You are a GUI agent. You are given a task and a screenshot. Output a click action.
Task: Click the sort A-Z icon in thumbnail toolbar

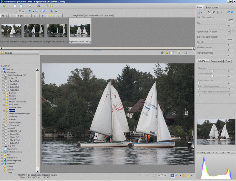pyautogui.click(x=30, y=11)
